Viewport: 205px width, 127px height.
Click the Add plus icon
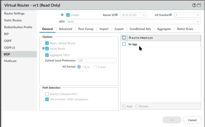tap(124, 106)
